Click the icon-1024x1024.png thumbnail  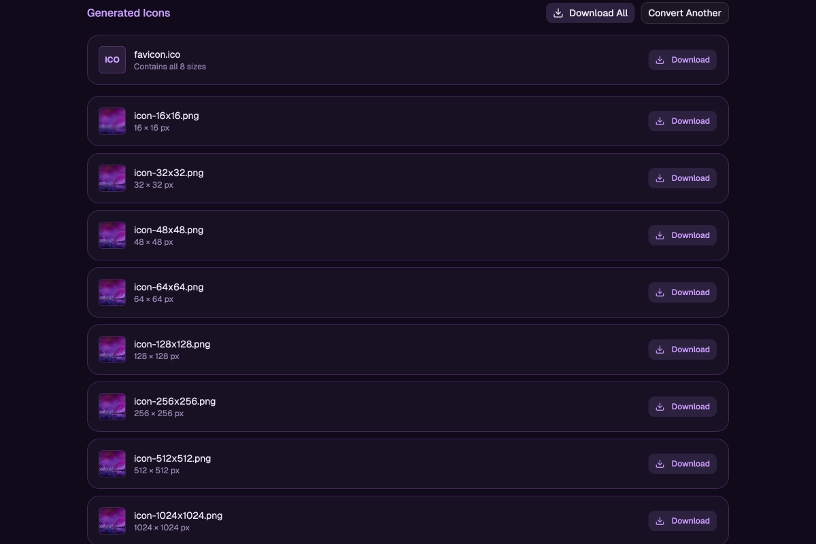(112, 521)
